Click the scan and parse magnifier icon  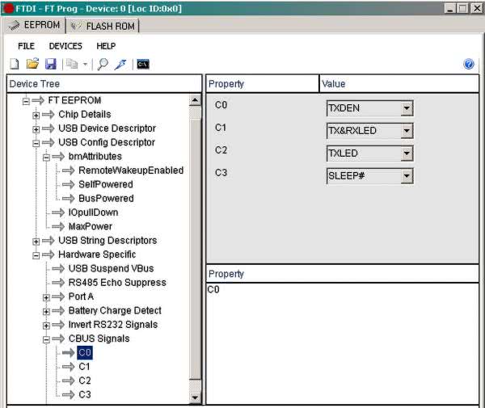(103, 65)
